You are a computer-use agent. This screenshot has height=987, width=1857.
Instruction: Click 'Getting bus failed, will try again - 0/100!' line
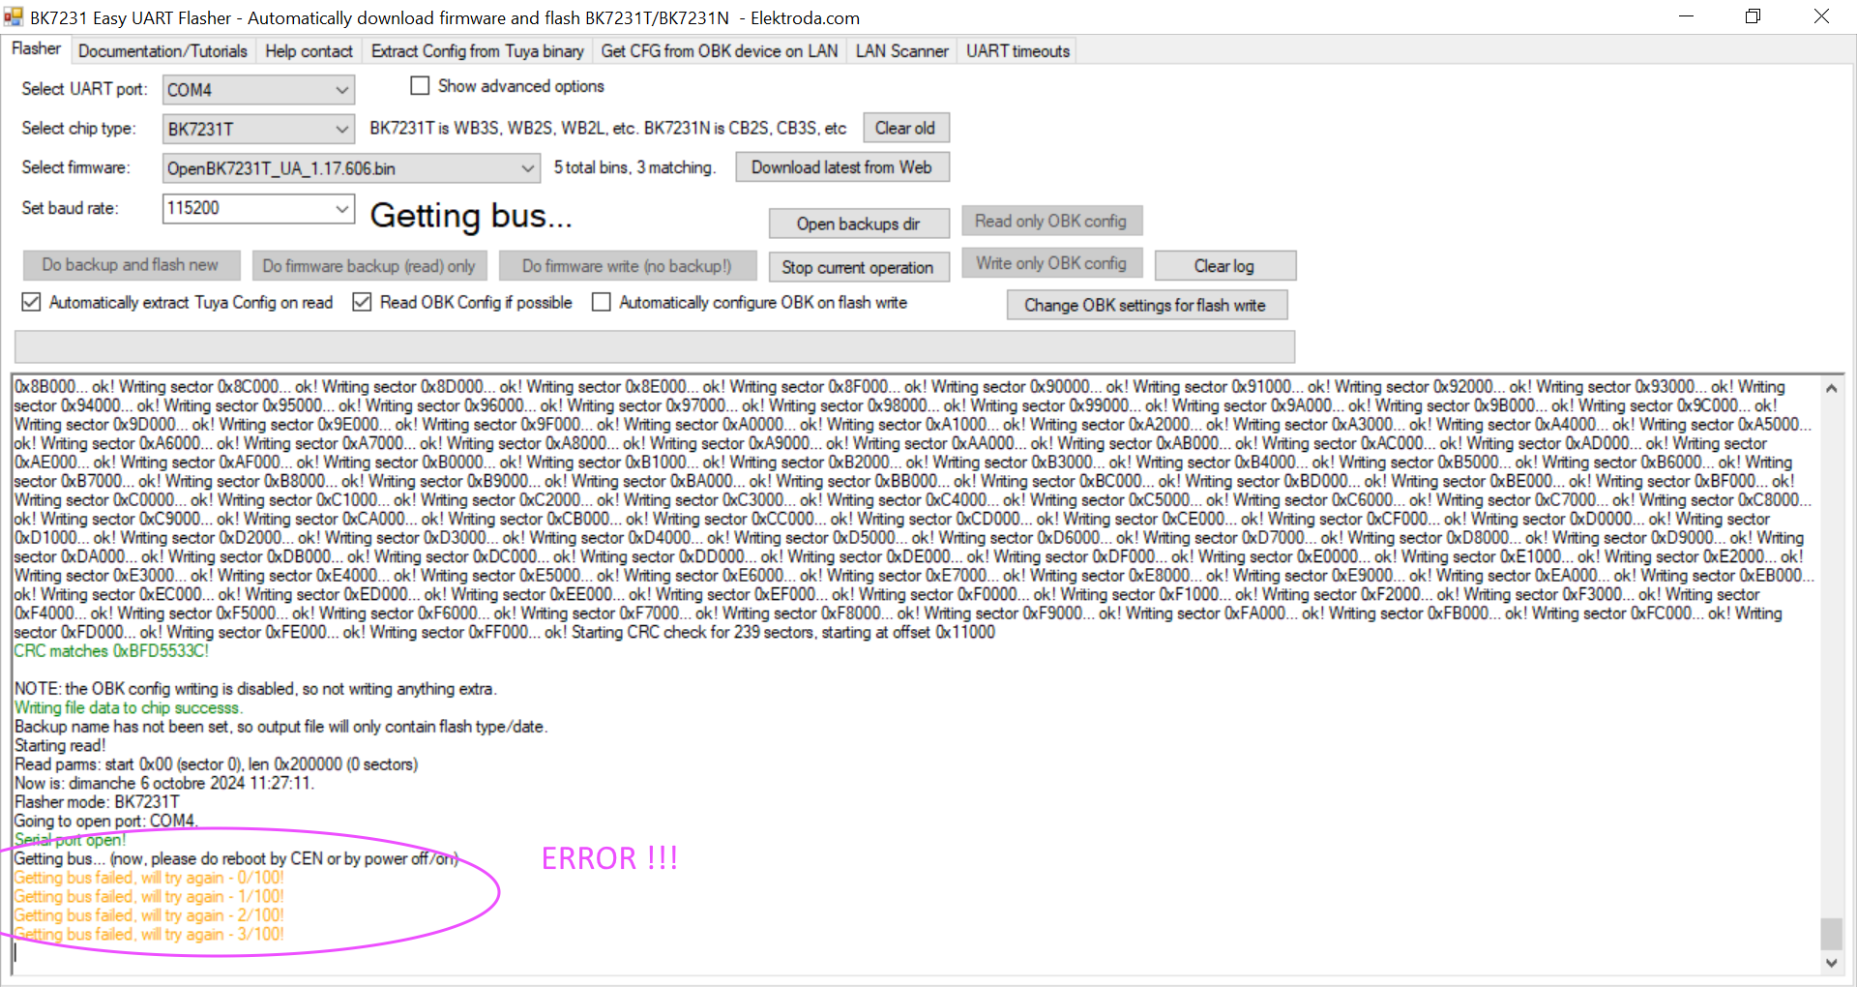pyautogui.click(x=149, y=878)
